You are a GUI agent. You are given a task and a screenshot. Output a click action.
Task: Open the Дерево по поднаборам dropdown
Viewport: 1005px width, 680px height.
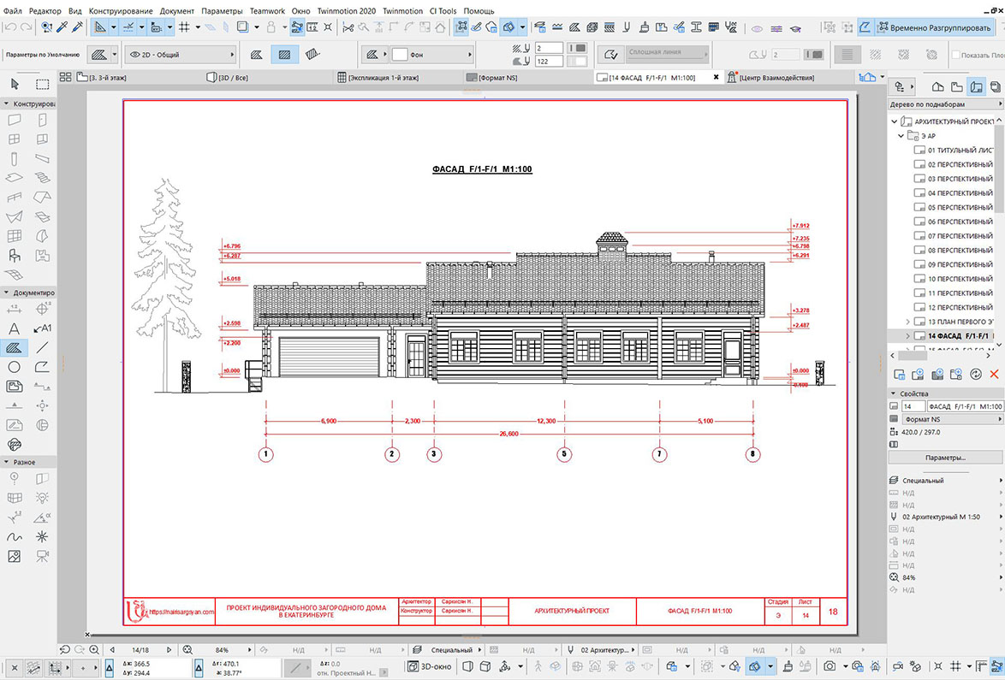(945, 103)
